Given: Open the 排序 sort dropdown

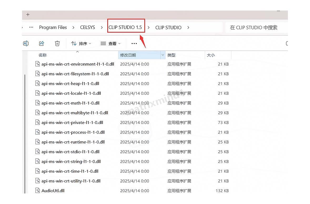Looking at the screenshot, I should (x=81, y=43).
